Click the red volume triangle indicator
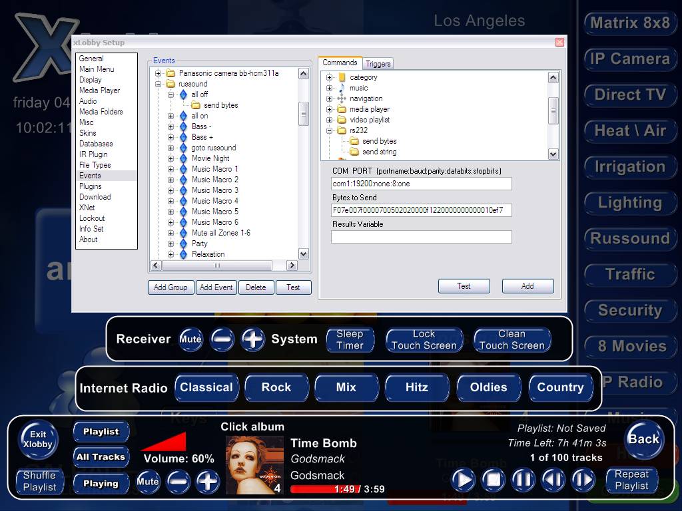The width and height of the screenshot is (682, 511). tap(165, 442)
